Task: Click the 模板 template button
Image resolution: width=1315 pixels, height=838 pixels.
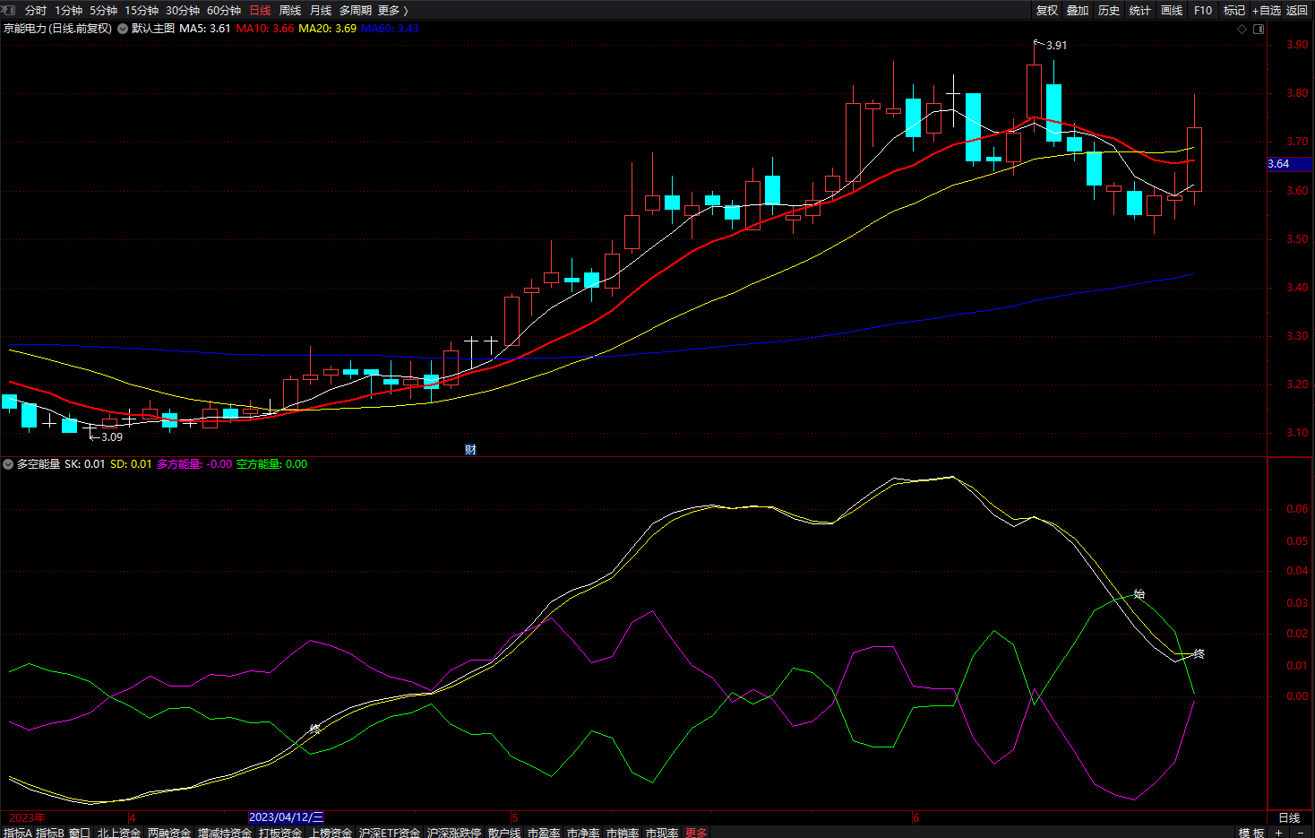Action: coord(1251,833)
